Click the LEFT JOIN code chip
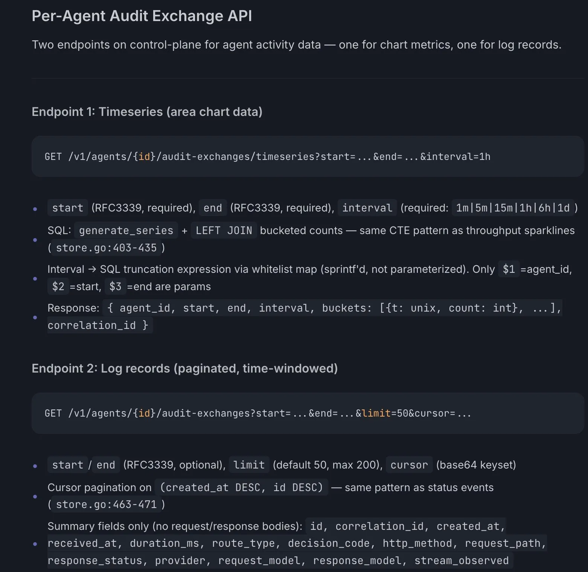 (224, 230)
